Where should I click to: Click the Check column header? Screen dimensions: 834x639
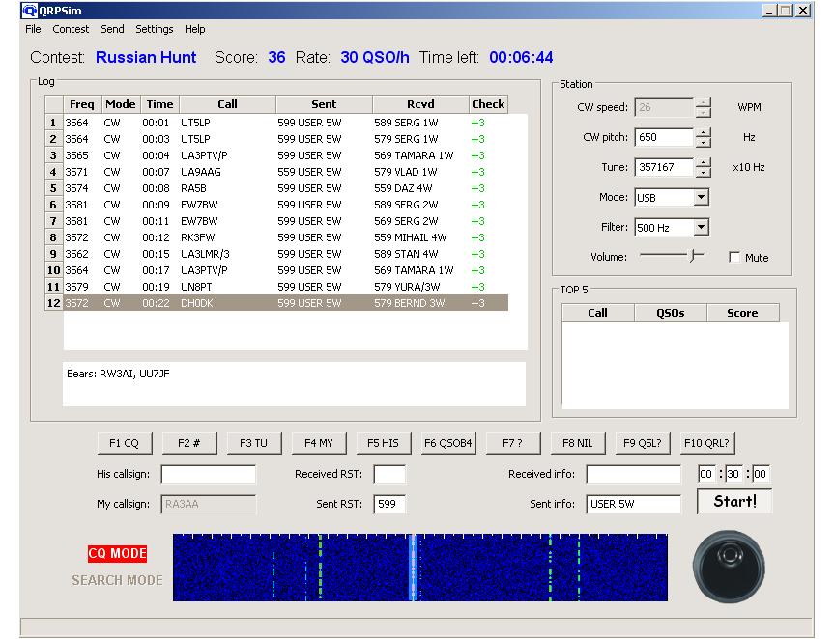tap(488, 104)
